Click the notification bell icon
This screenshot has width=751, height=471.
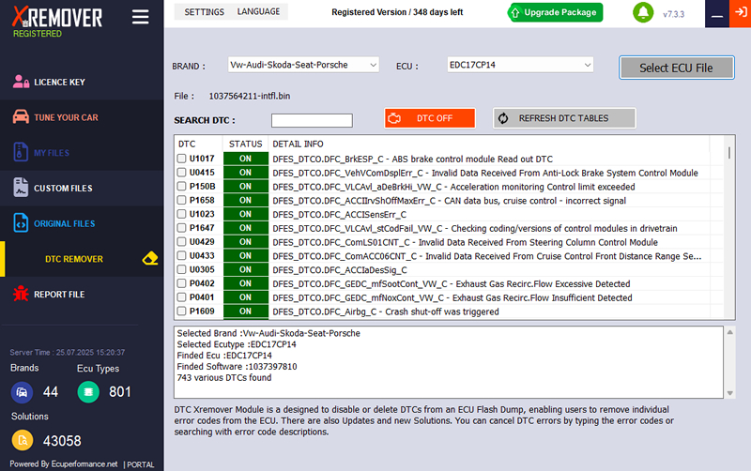643,12
